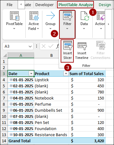This screenshot has height=145, width=114.
Task: Click the select-all corner triangle
Action: [x=5, y=55]
